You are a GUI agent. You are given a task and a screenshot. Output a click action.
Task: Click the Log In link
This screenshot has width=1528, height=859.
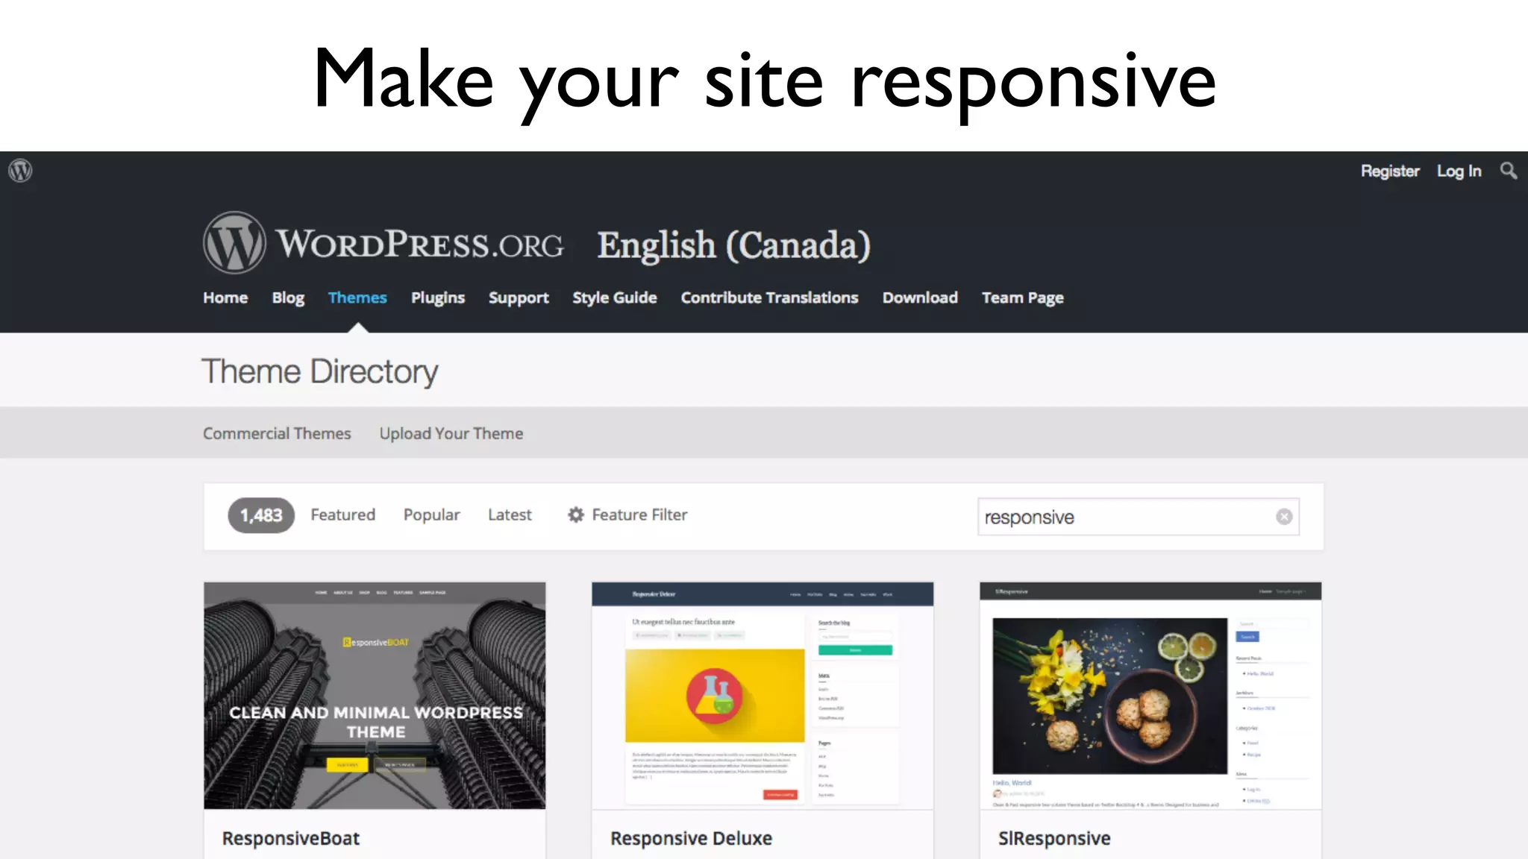click(1459, 171)
